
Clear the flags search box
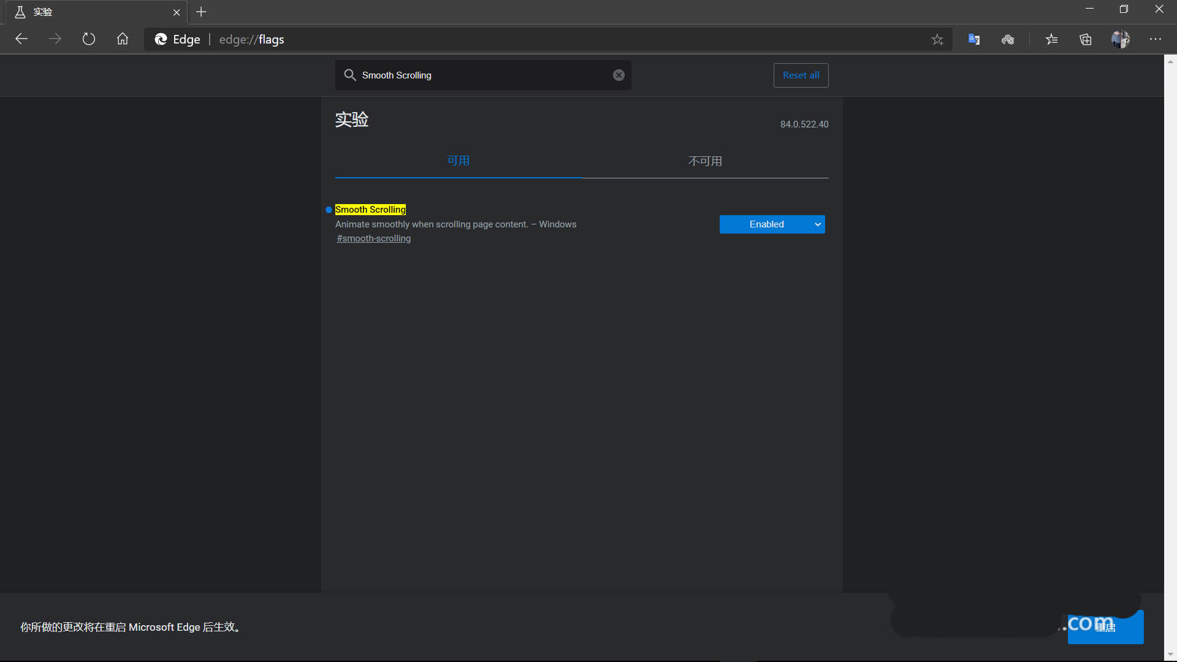click(x=619, y=75)
